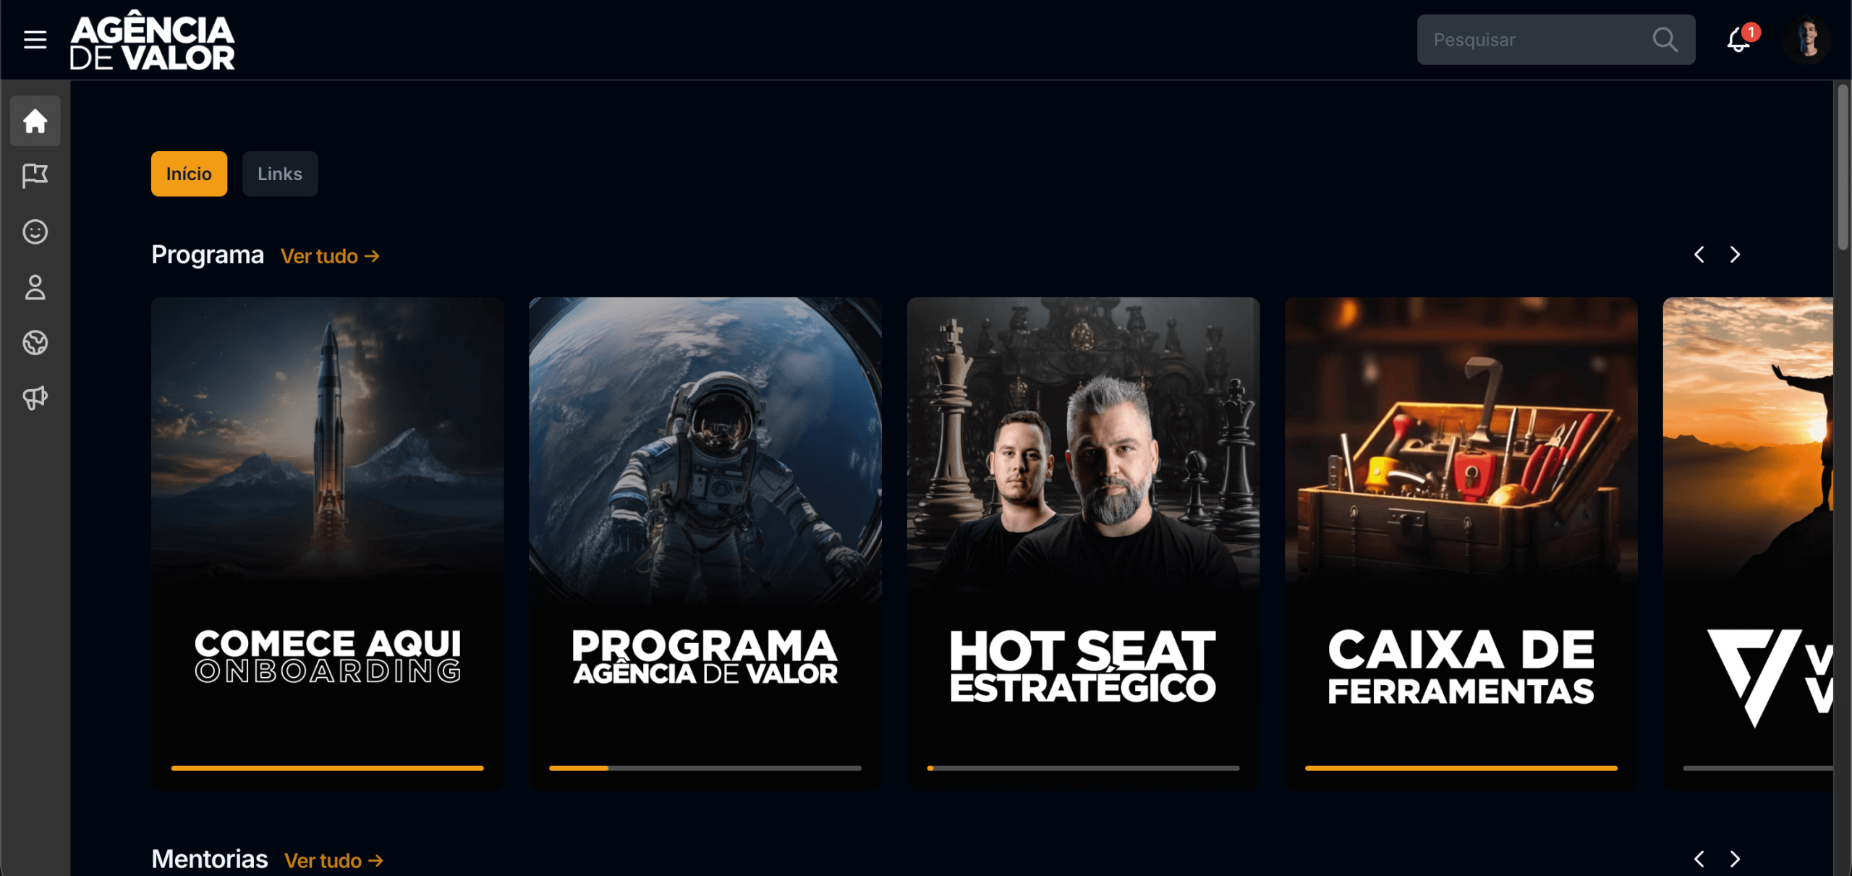Click the search magnifier icon
1852x876 pixels.
click(x=1665, y=40)
